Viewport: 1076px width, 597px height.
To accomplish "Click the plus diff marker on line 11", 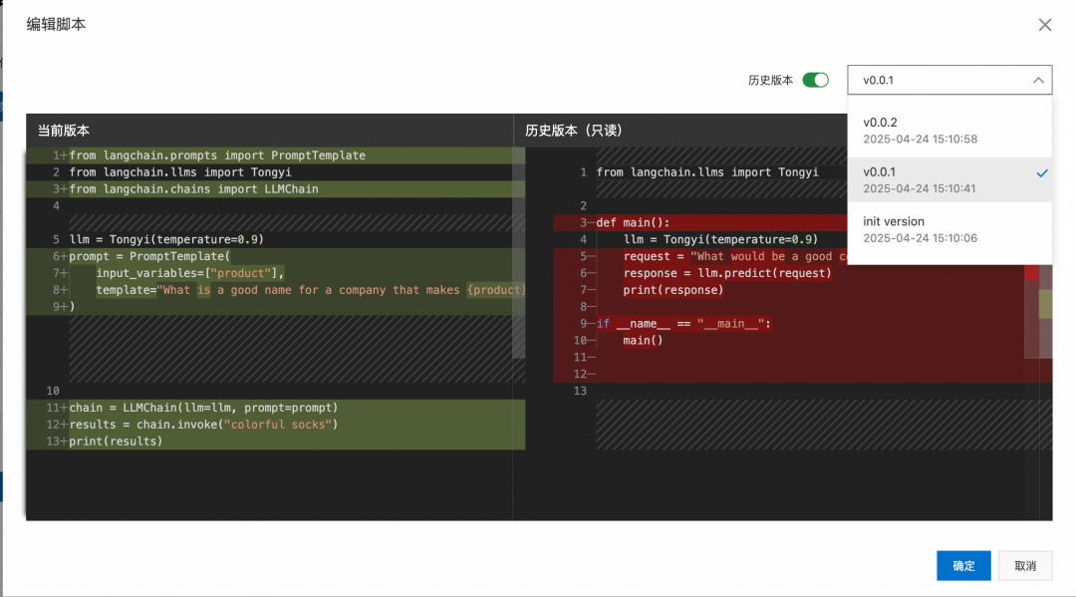I will click(63, 408).
